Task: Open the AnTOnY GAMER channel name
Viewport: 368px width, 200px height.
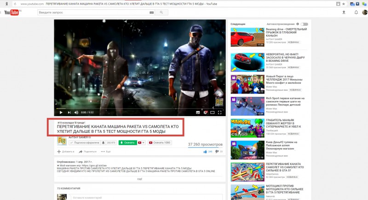Action: (x=78, y=137)
